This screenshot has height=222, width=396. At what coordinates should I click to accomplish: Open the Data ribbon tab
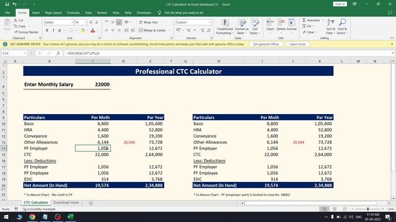(88, 12)
